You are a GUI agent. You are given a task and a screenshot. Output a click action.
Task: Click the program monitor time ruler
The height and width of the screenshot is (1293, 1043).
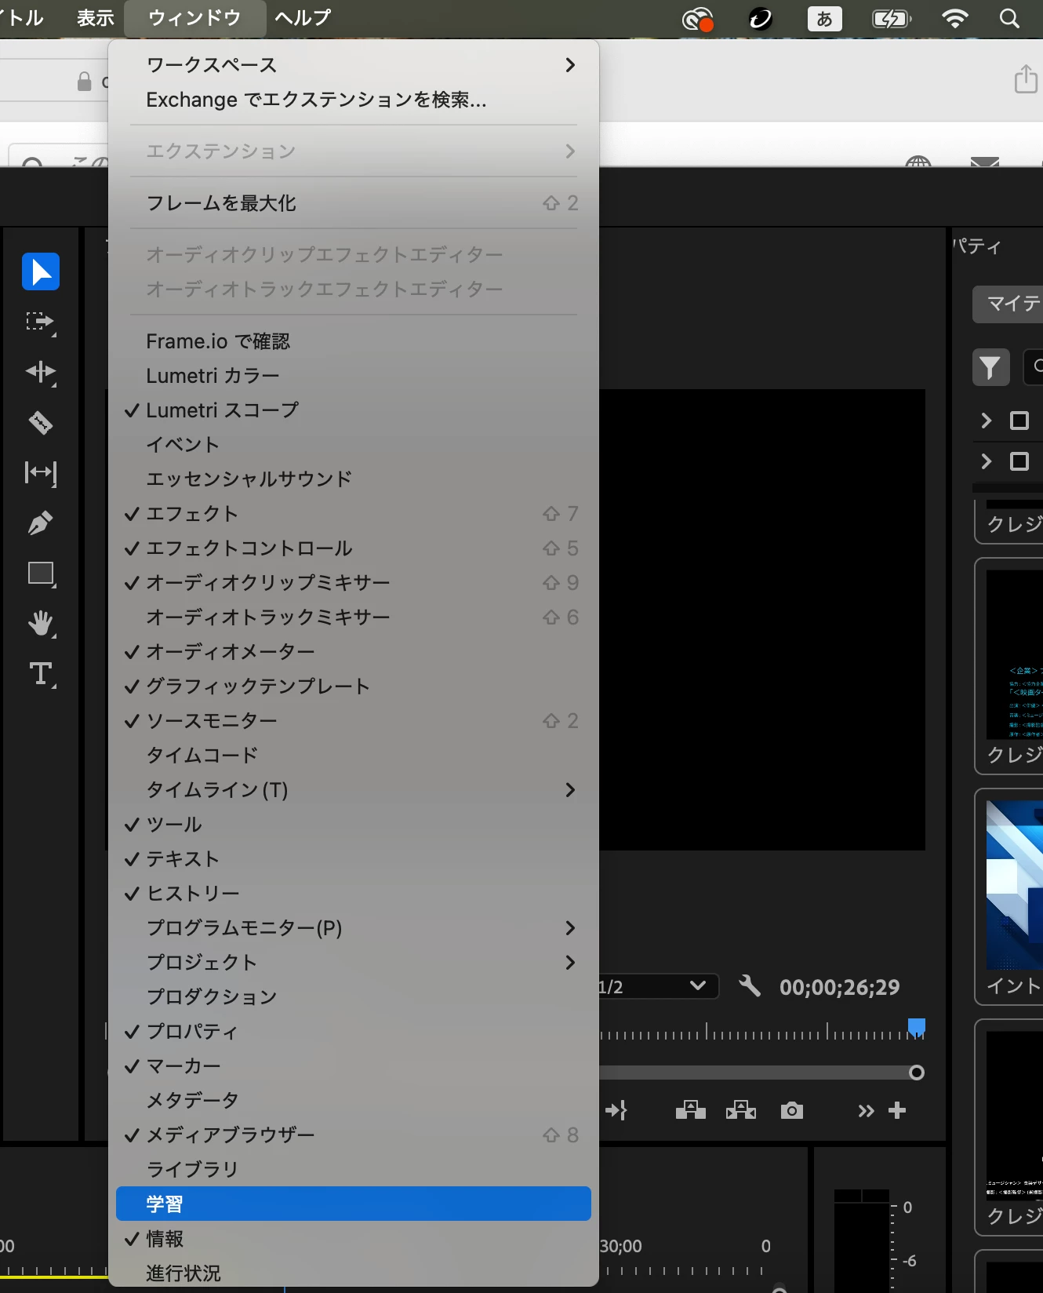[762, 1030]
